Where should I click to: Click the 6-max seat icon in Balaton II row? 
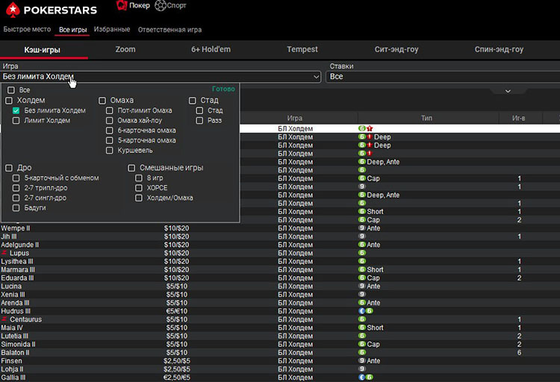(x=362, y=352)
